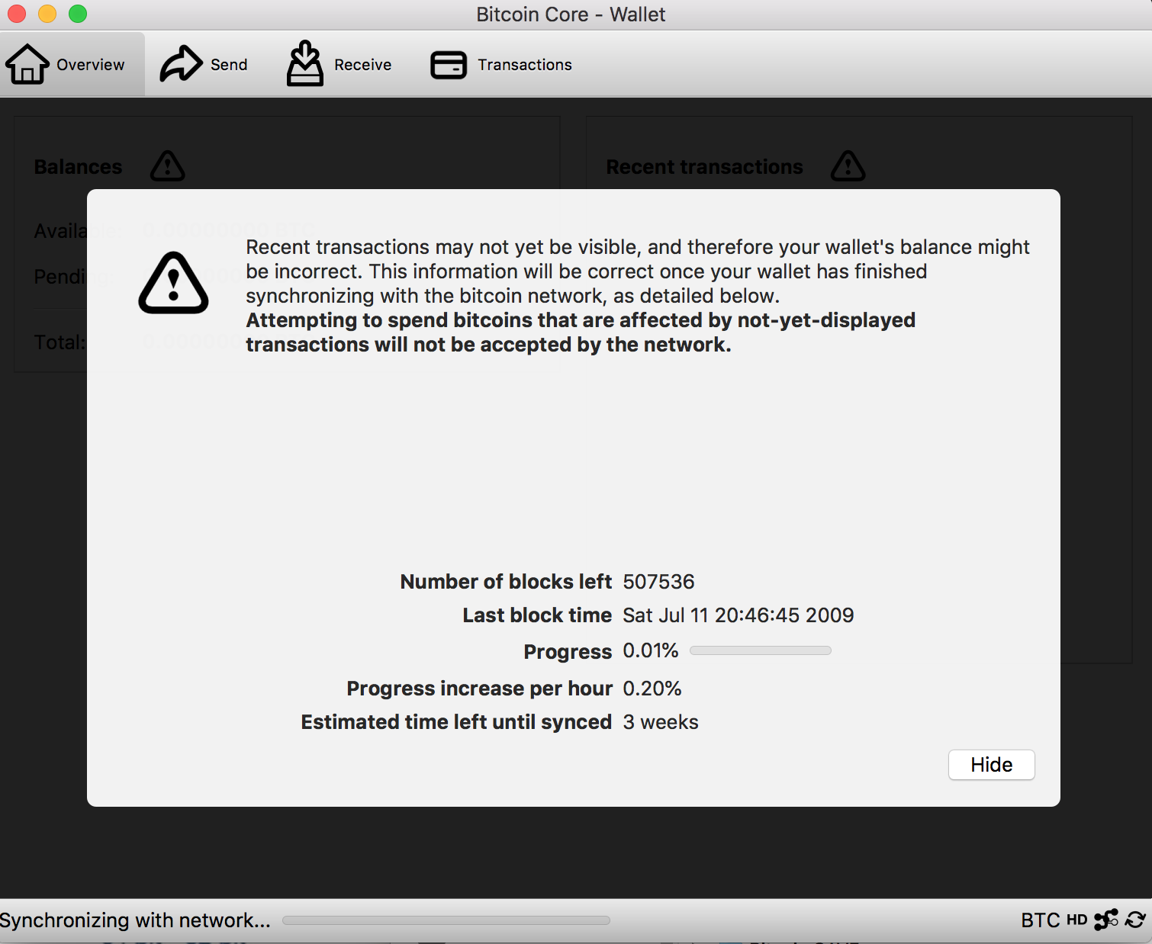Click the Transactions card icon
This screenshot has height=944, width=1152.
pos(449,65)
